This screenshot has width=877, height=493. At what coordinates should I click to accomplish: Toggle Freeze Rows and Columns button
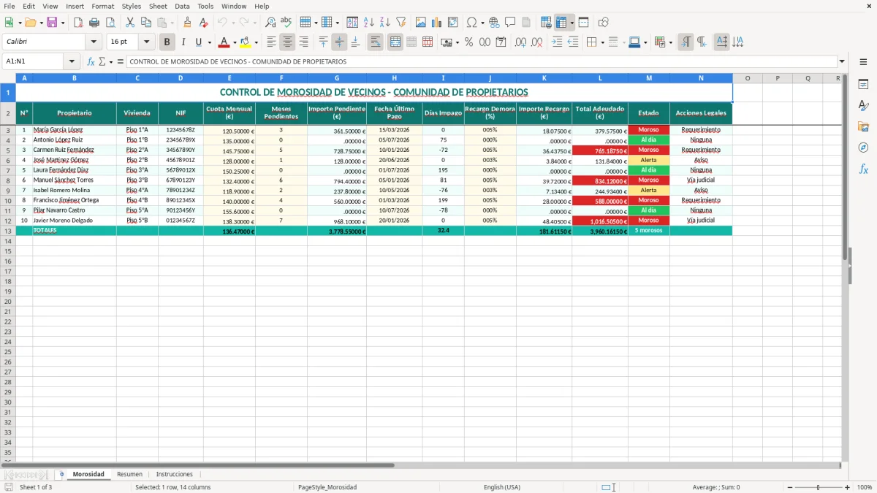point(561,23)
